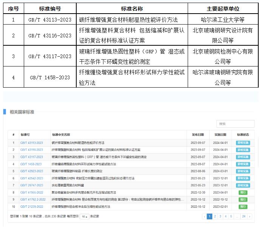The width and height of the screenshot is (270, 230).
Task: Click the 即将实施 badge for GB/T 1458-2023
Action: (243, 164)
